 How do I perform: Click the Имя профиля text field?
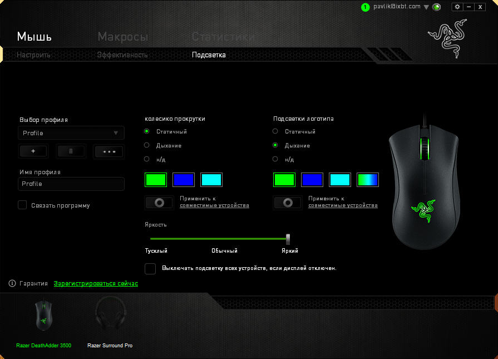tap(71, 184)
